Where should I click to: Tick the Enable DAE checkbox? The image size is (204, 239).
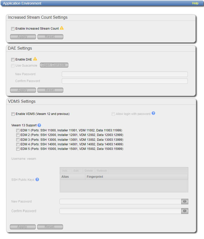click(13, 60)
